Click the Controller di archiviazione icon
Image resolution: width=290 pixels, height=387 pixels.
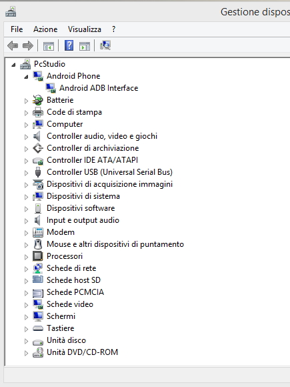coord(38,148)
